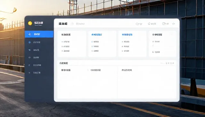Click the yellow circular logo in sidebar
The width and height of the screenshot is (205, 117).
click(30, 23)
